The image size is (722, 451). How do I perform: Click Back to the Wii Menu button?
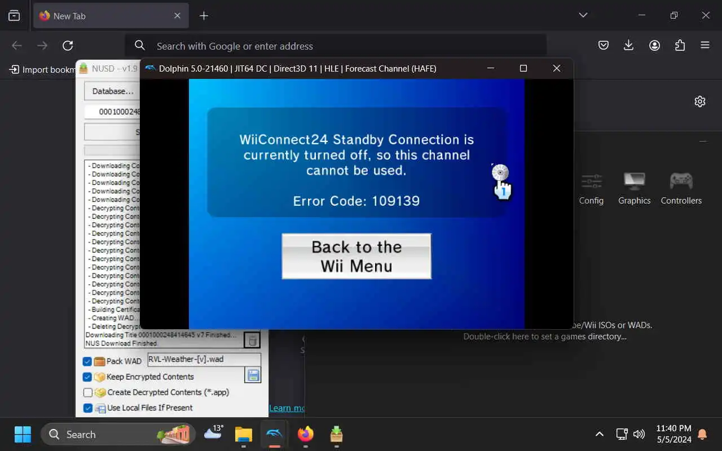(356, 256)
